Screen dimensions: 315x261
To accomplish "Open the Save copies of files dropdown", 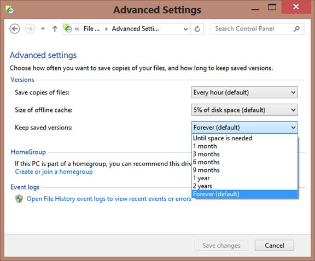I will (x=244, y=92).
